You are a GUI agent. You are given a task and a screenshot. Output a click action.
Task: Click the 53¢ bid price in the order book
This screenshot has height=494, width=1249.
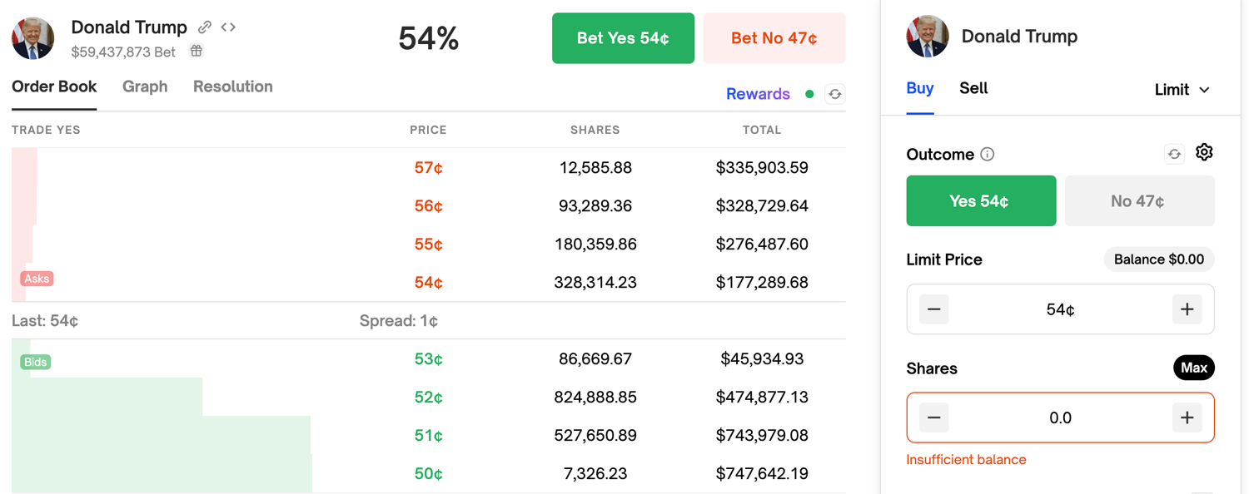pyautogui.click(x=427, y=358)
